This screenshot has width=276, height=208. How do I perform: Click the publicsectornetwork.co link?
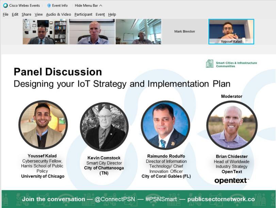[x=221, y=199]
